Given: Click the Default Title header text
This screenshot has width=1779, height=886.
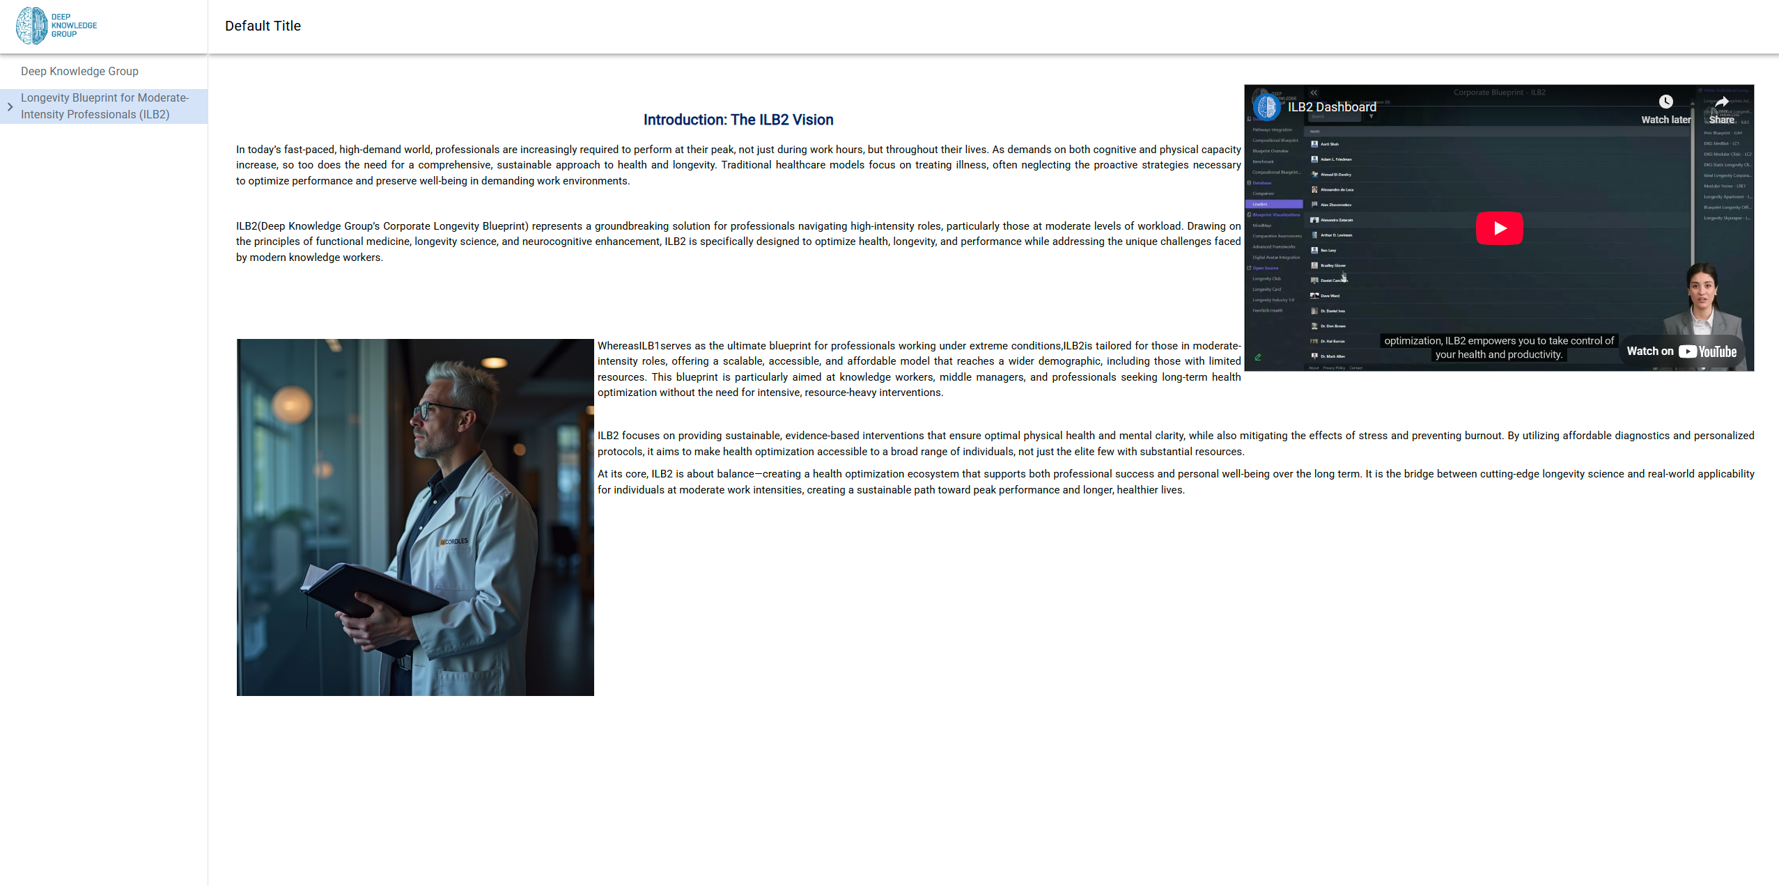Looking at the screenshot, I should pos(263,26).
